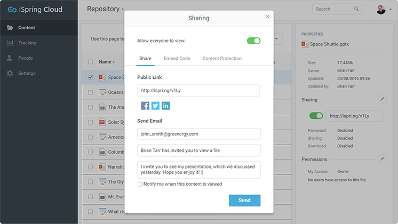Click the Send button
Image resolution: width=398 pixels, height=224 pixels.
point(244,201)
